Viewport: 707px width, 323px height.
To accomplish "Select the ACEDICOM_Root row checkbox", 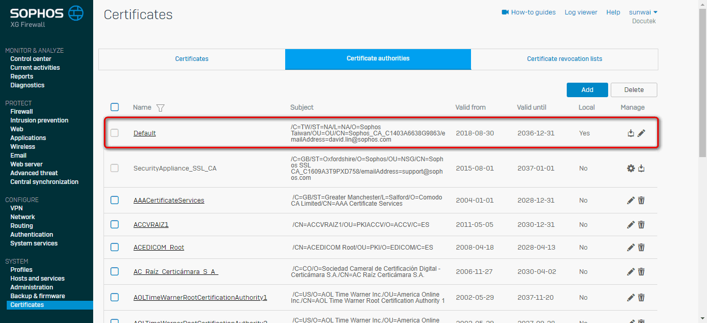I will coord(114,247).
